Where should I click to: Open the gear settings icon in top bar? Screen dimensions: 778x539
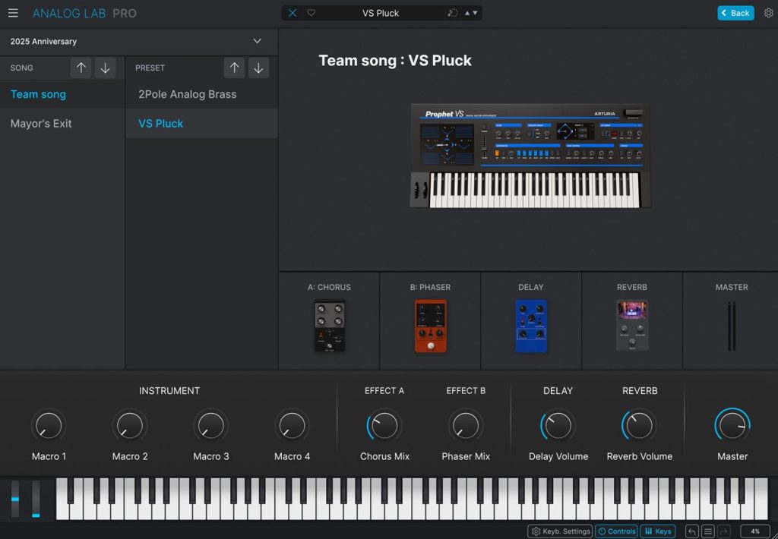click(767, 13)
